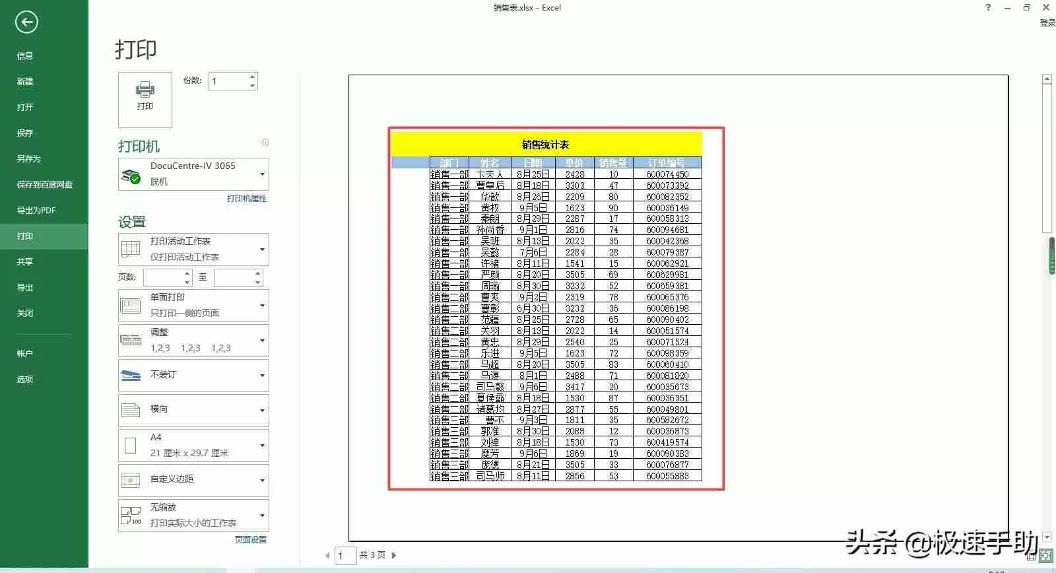The image size is (1056, 573).
Task: Increase the copies count with up arrow
Action: (x=253, y=77)
